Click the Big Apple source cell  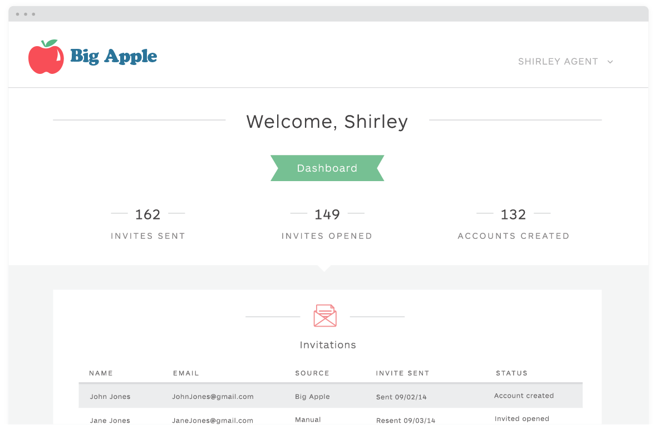[x=312, y=397]
